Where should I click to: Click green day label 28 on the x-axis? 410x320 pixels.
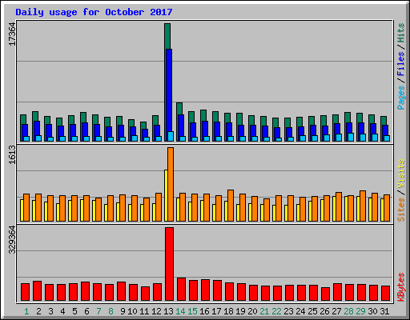tap(348, 311)
